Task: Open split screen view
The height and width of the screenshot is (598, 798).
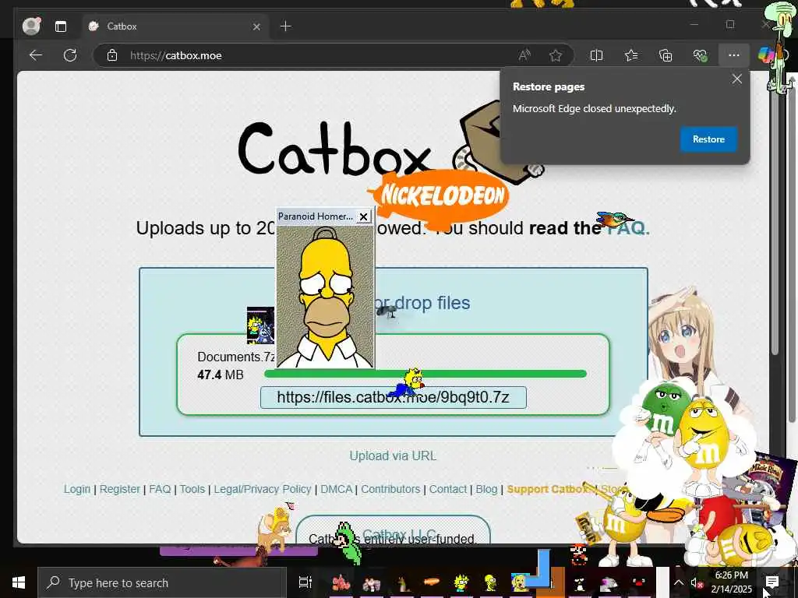Action: (x=596, y=55)
